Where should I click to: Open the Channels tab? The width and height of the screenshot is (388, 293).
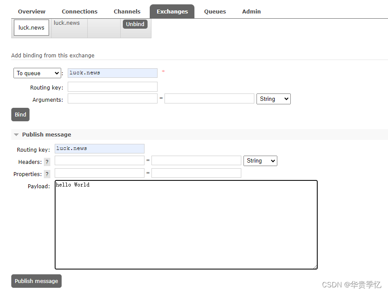(x=127, y=11)
